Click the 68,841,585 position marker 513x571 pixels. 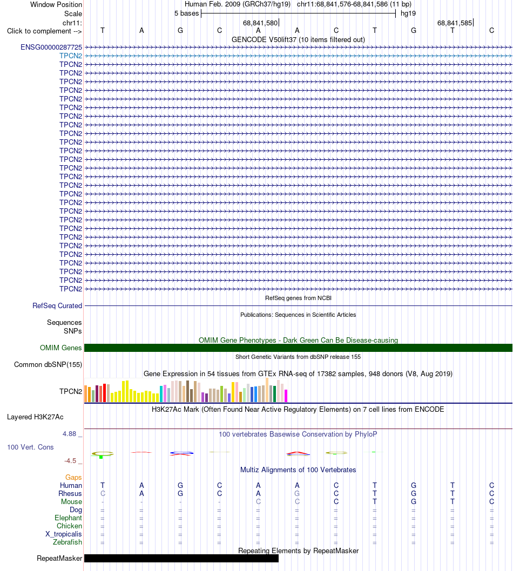(455, 23)
